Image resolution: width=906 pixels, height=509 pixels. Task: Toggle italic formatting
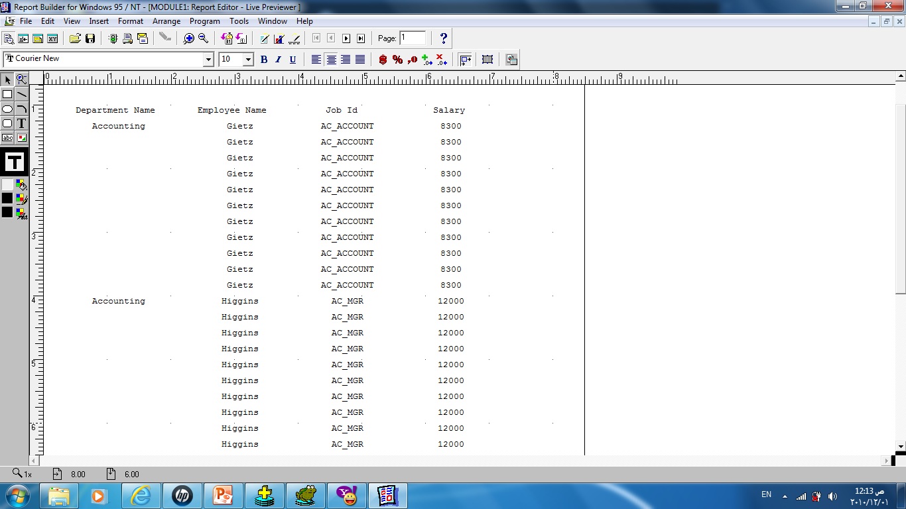278,60
